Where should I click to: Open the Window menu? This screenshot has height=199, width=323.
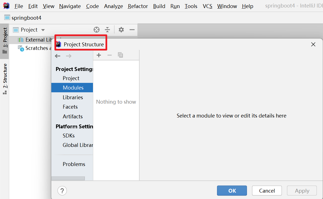[x=227, y=6]
